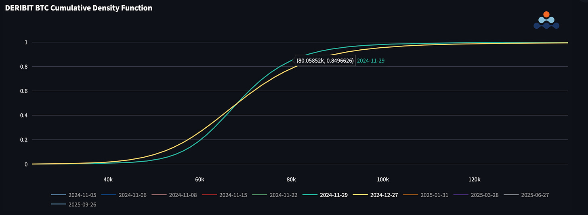Hide the 2024-12-27 legend series
This screenshot has height=215, width=588.
(375, 195)
